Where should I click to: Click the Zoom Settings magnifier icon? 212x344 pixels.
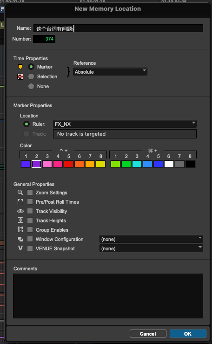pos(20,193)
